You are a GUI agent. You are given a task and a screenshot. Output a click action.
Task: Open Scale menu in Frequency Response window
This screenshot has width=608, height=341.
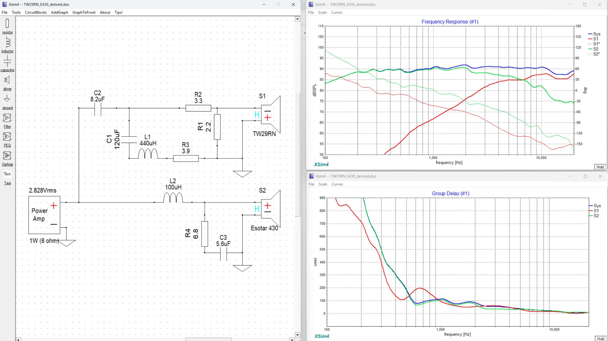[x=322, y=12]
